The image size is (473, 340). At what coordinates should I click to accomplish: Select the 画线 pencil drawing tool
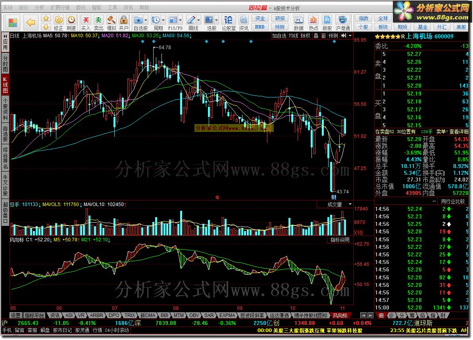pos(192,20)
